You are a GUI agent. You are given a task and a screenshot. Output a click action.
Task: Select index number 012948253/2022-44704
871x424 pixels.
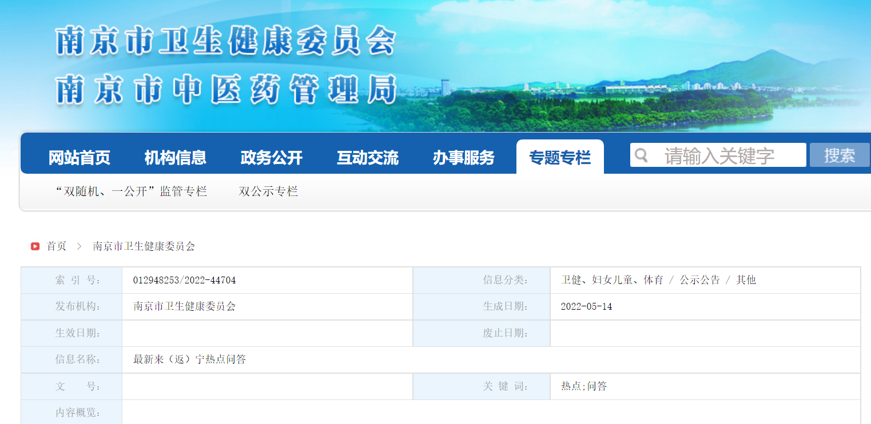(x=184, y=280)
